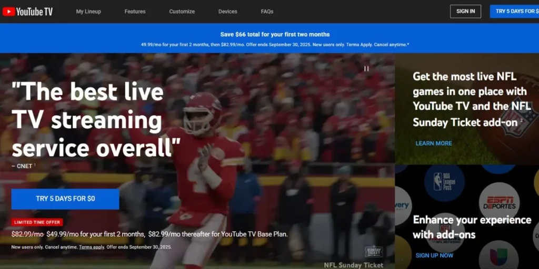Image resolution: width=539 pixels, height=269 pixels.
Task: Open the Terms apply link under pricing
Action: coord(92,247)
